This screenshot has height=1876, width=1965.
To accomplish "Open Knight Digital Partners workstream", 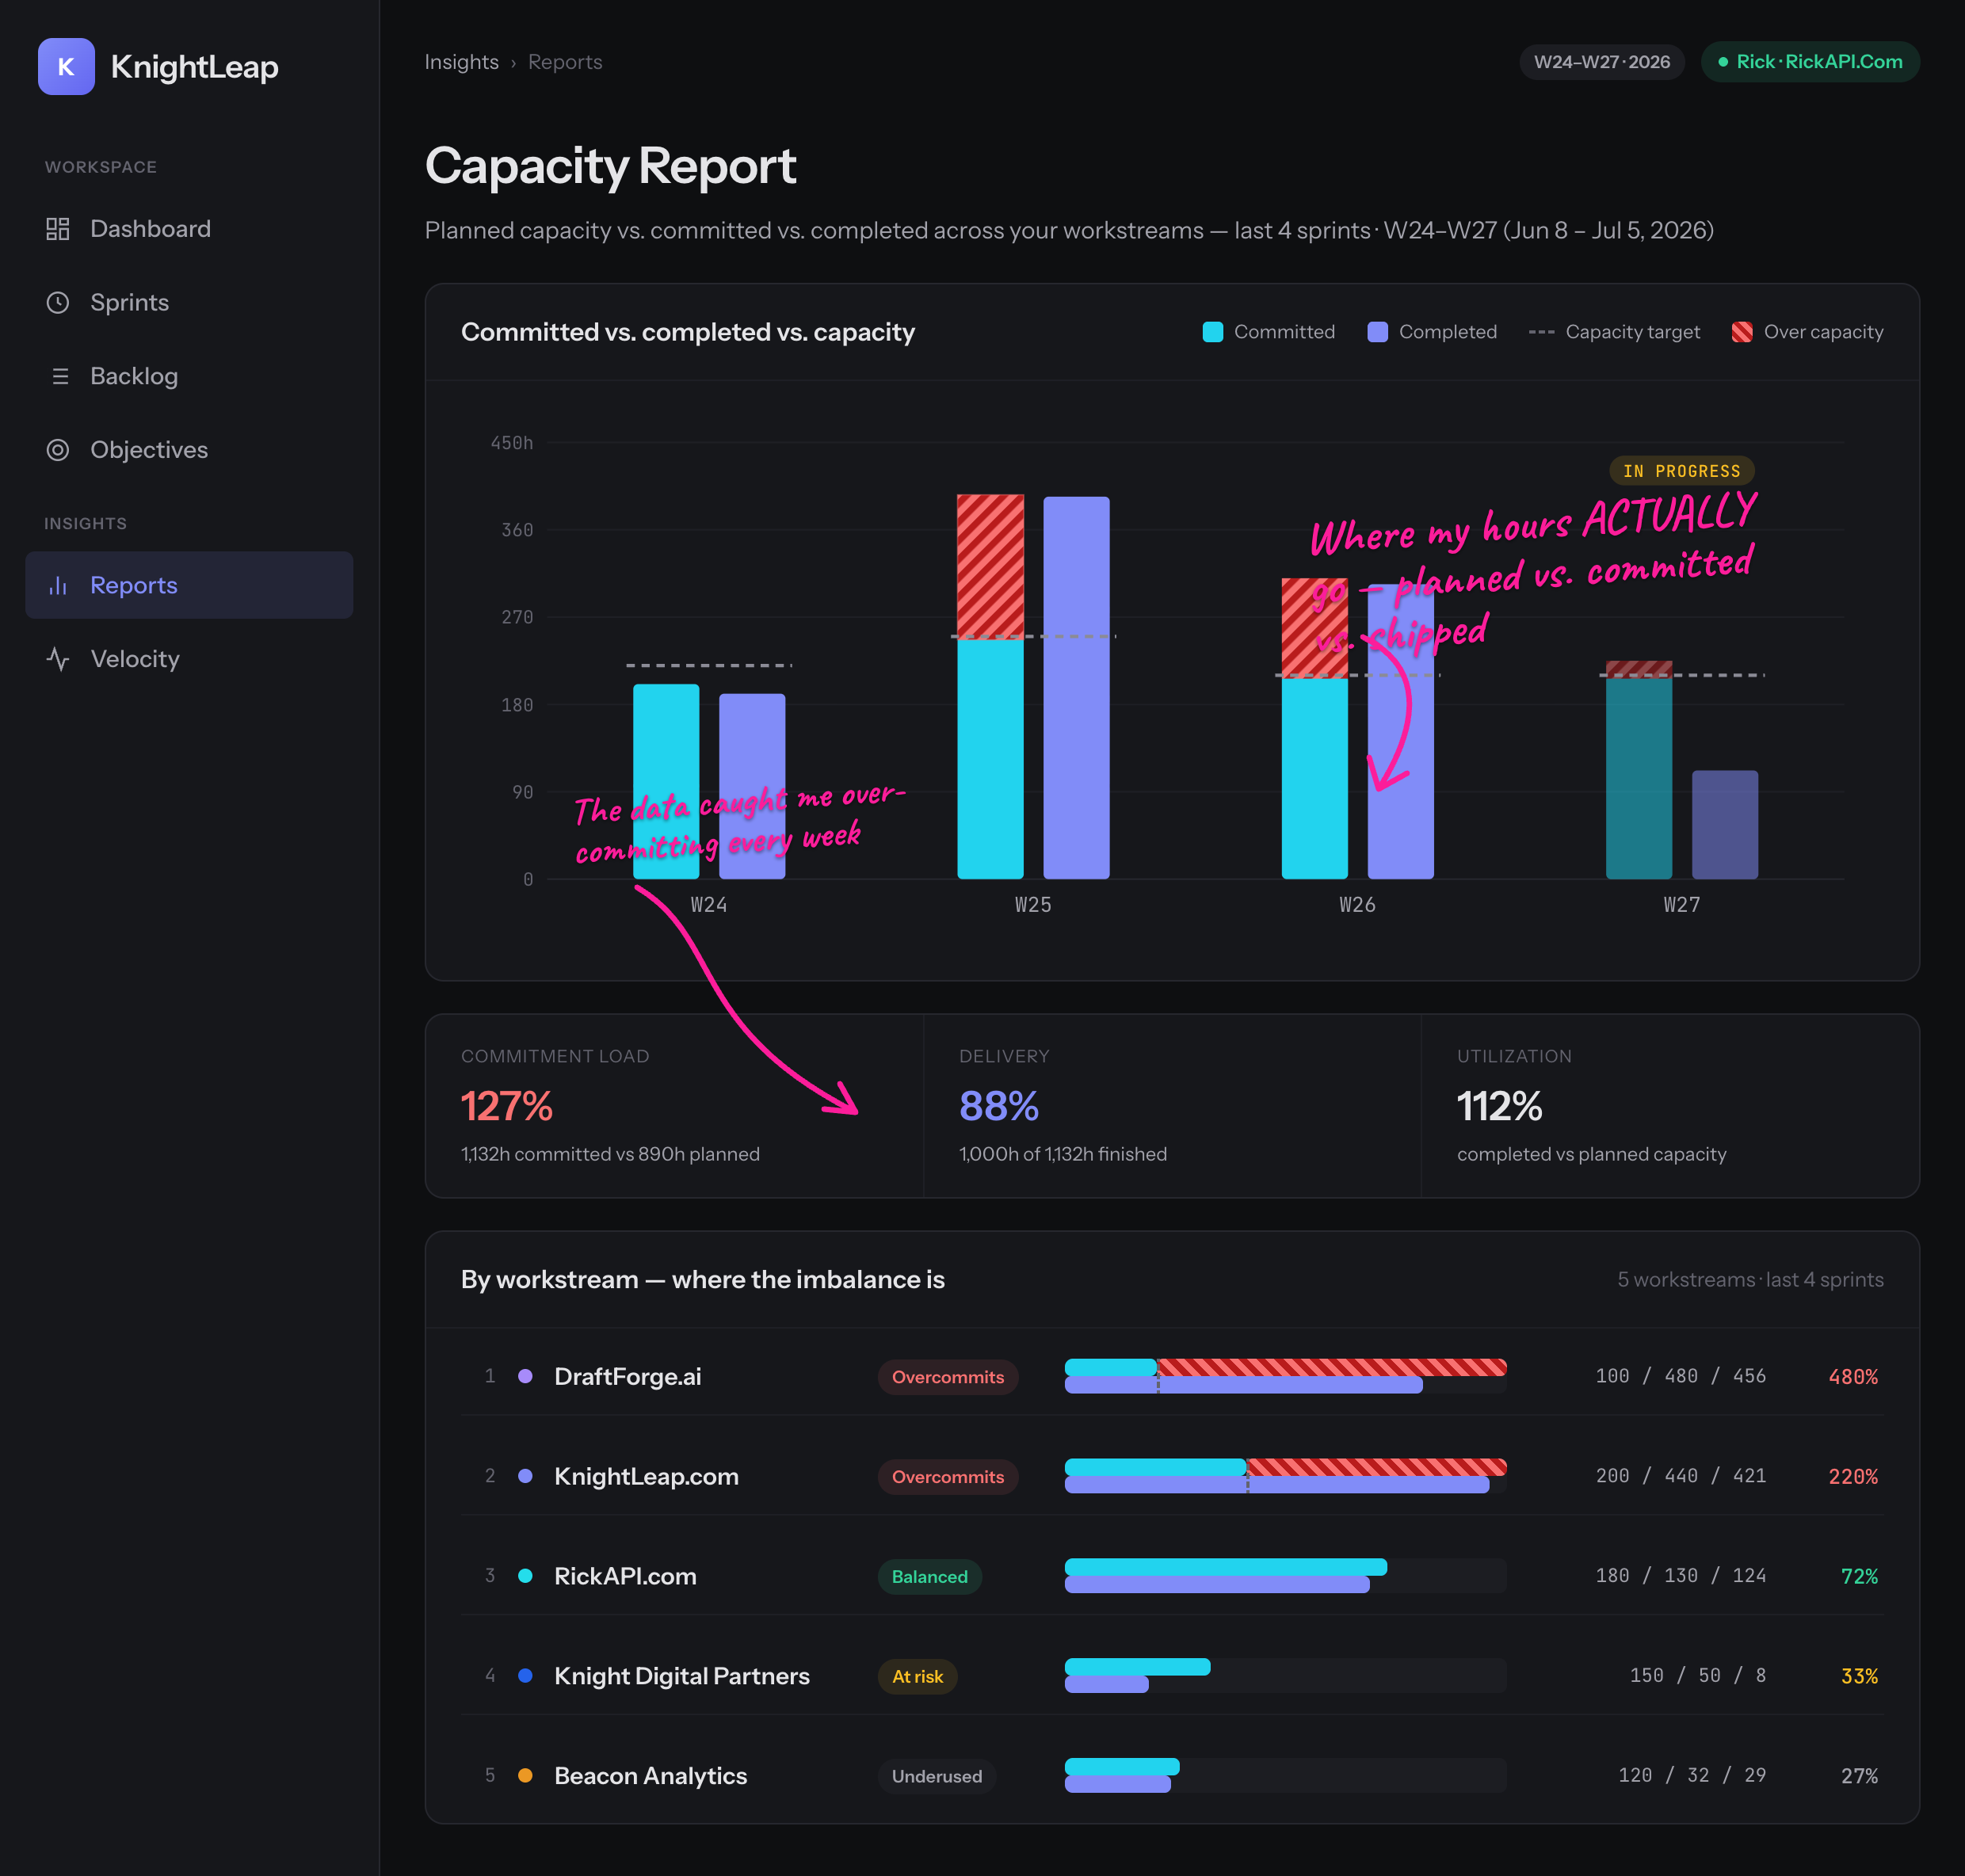I will (x=1172, y=1676).
